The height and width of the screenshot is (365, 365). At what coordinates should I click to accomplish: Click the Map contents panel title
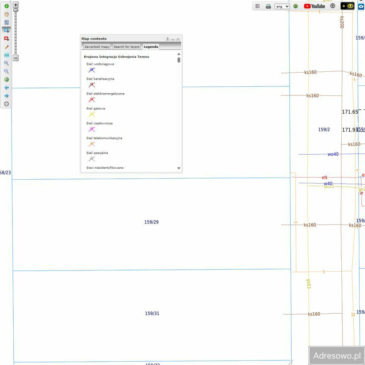coord(94,39)
